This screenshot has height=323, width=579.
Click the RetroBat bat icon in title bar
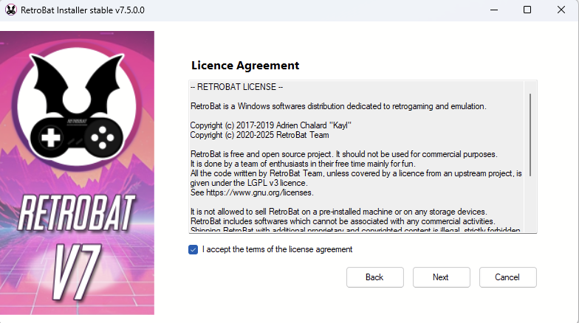coord(11,10)
